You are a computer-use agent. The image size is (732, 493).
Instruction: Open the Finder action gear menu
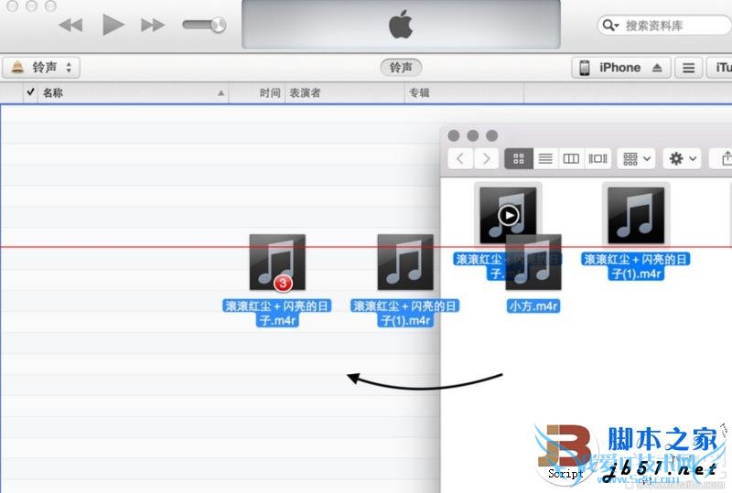682,159
